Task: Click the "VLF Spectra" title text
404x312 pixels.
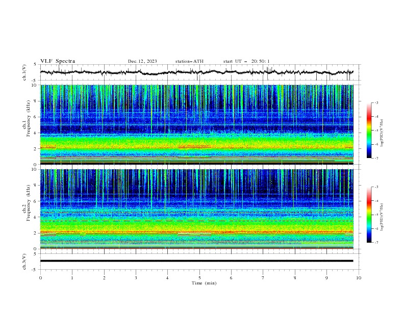Action: (x=58, y=61)
